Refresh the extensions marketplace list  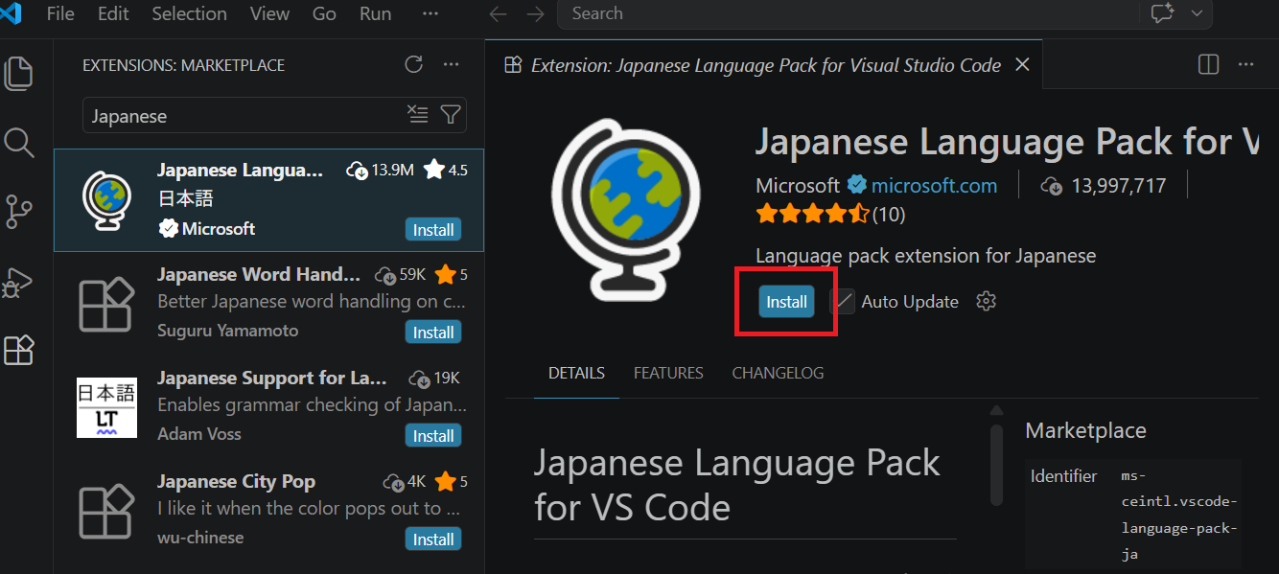(x=413, y=65)
